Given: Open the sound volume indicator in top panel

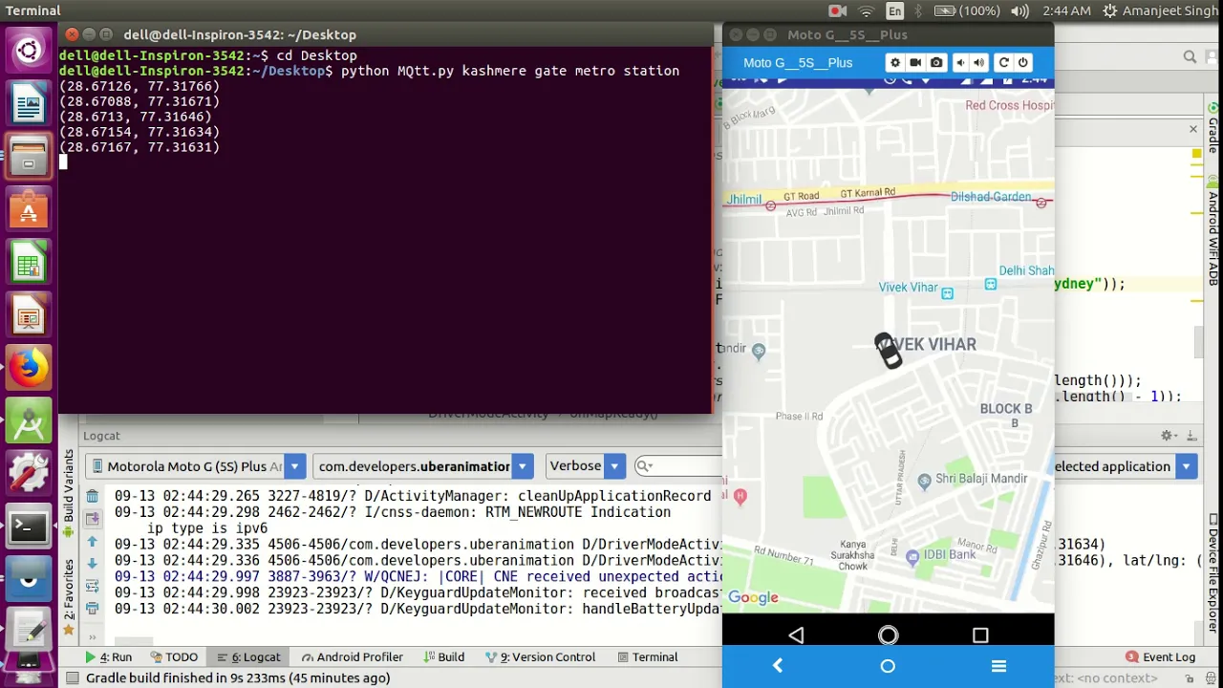Looking at the screenshot, I should pos(1019,11).
